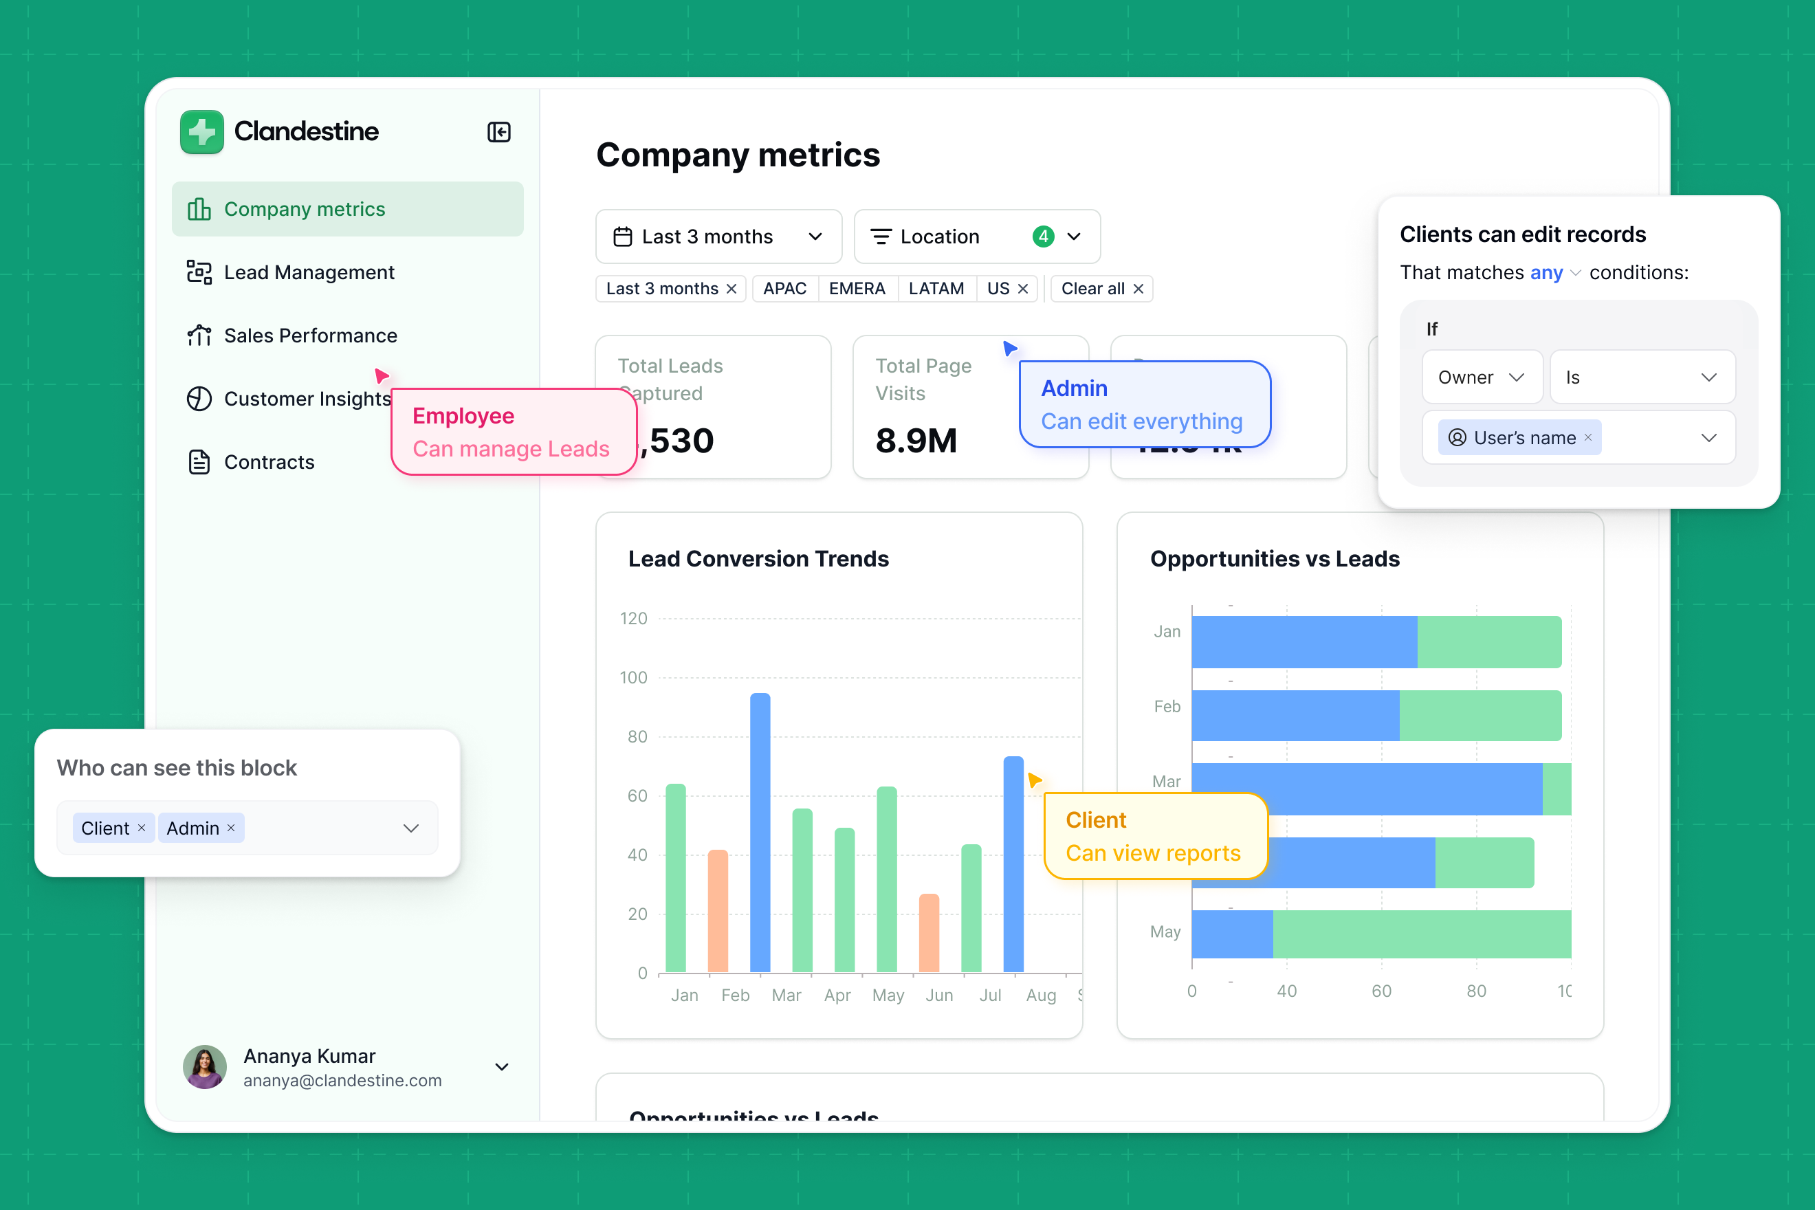Collapse the sidebar panel icon
Viewport: 1815px width, 1210px height.
[x=498, y=132]
